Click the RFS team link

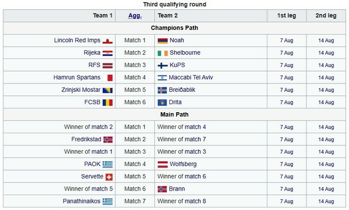94,65
